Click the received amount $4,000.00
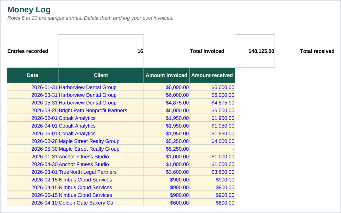This screenshot has height=213, width=341. (212, 141)
